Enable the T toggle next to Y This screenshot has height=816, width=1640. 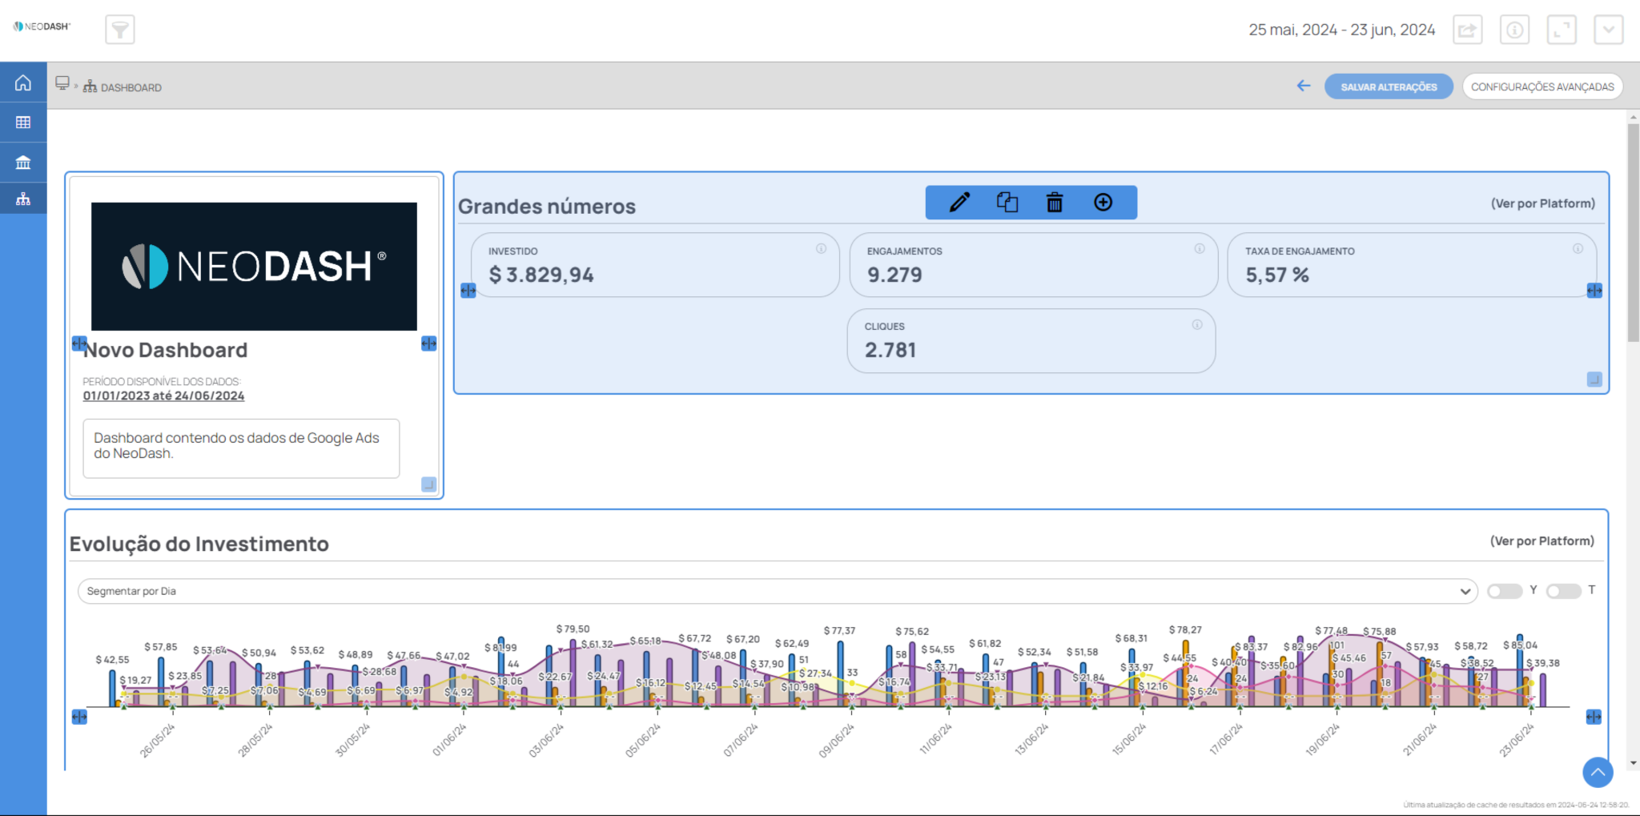click(x=1562, y=591)
